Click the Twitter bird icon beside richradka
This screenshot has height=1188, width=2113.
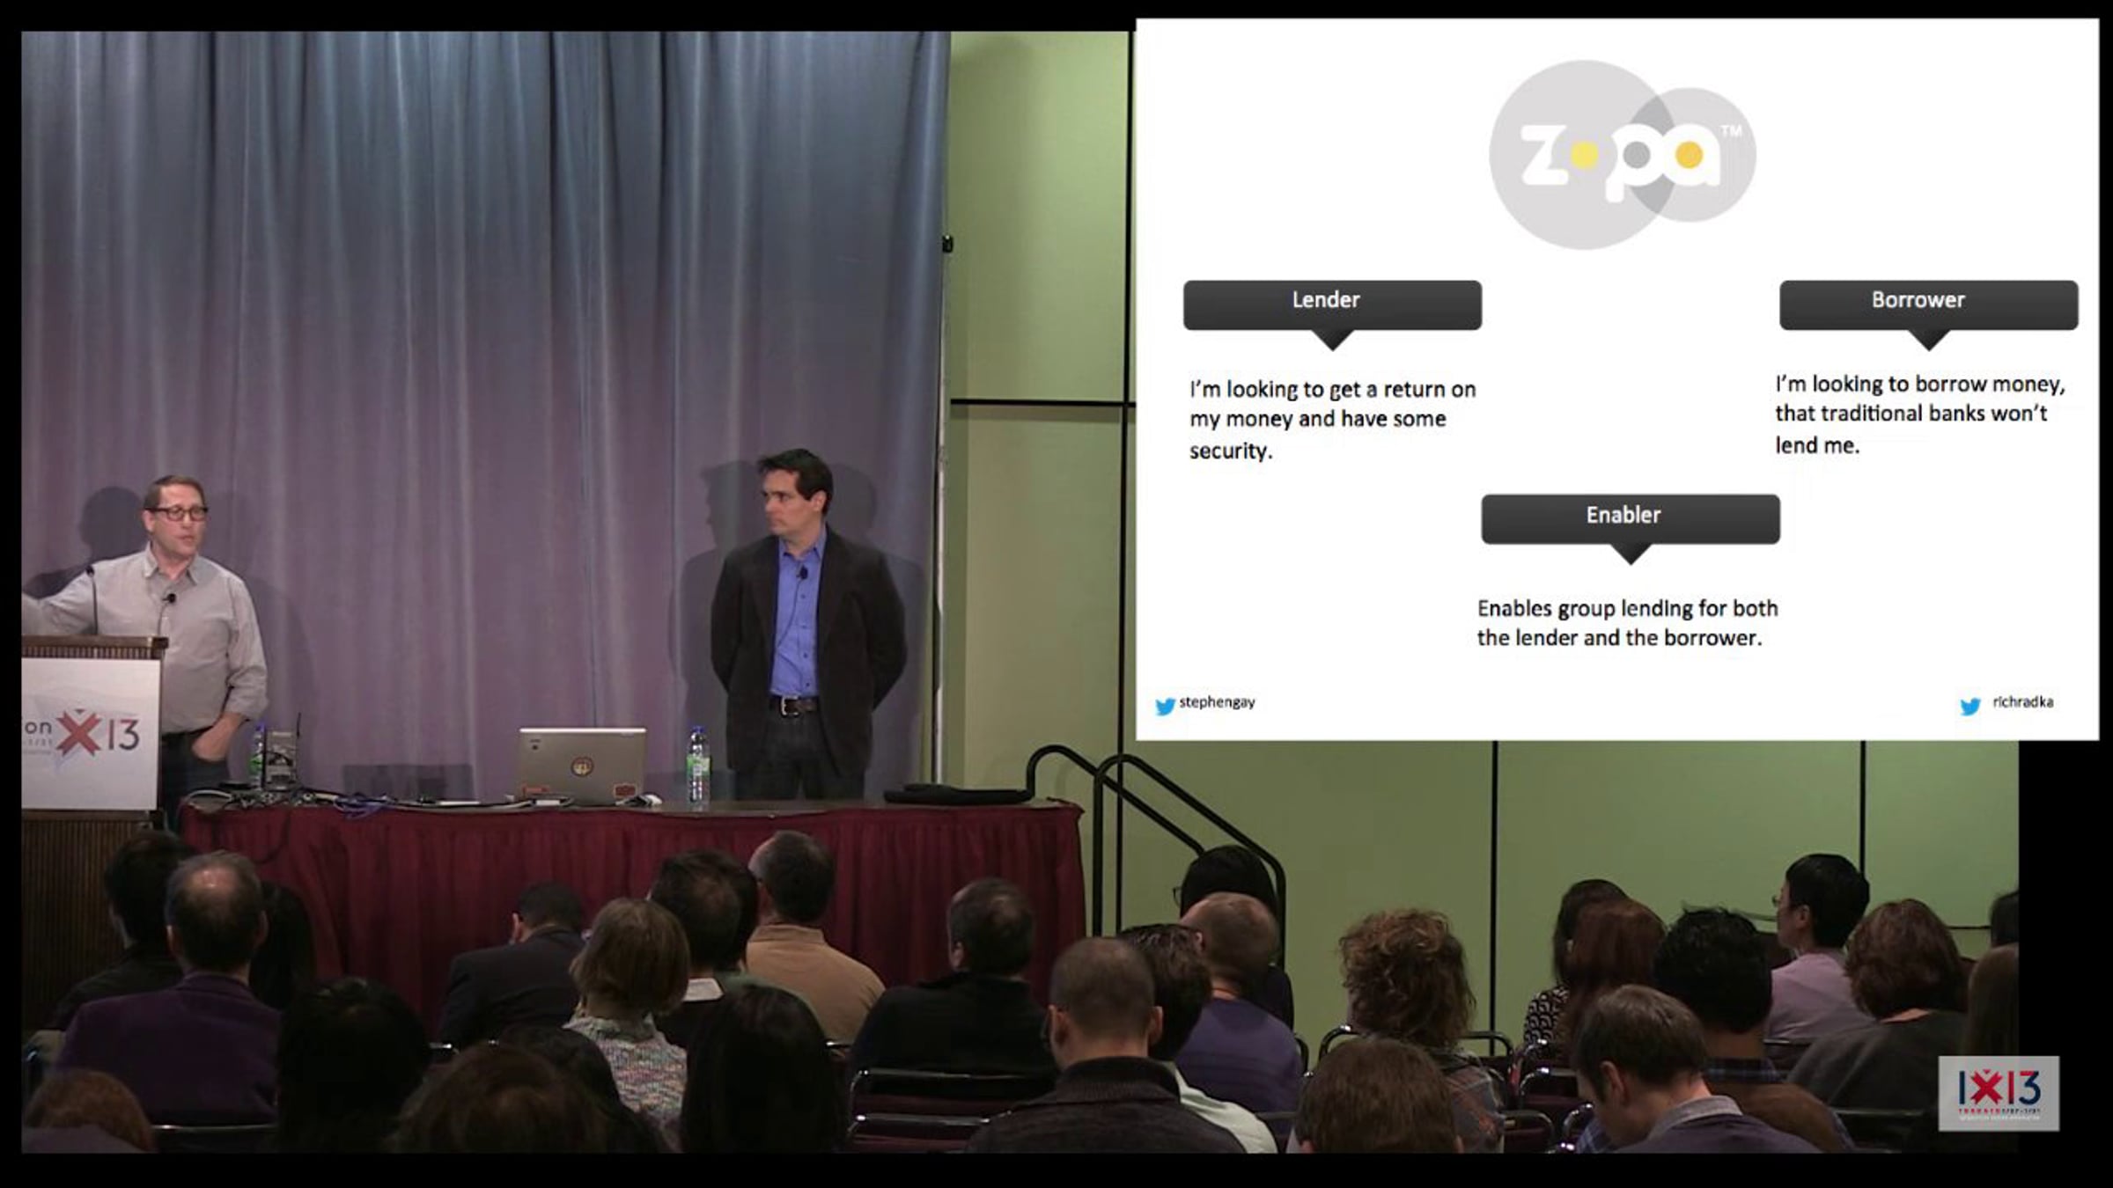[1970, 706]
